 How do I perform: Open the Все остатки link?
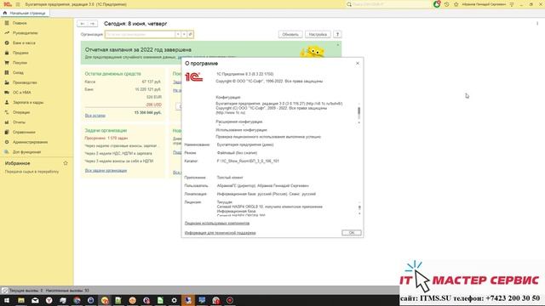pos(95,116)
